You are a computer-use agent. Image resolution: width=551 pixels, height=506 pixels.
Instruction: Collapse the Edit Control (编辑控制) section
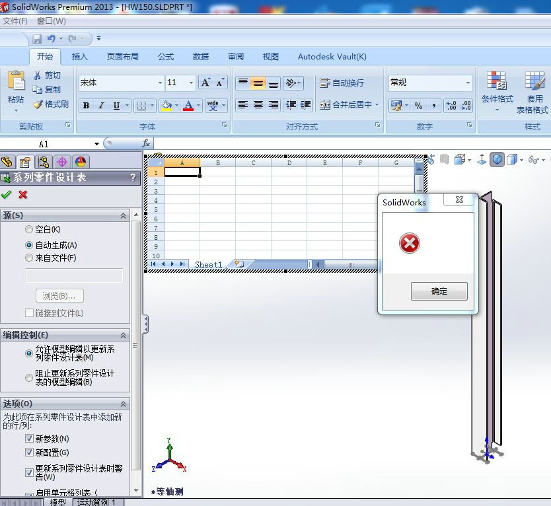(124, 335)
